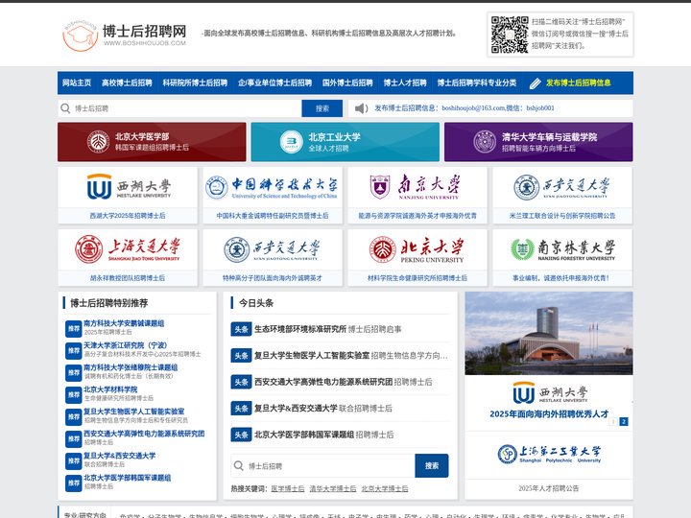Open 科研院所博士后招聘 menu item
Viewport: 691px width, 518px height.
tap(195, 82)
